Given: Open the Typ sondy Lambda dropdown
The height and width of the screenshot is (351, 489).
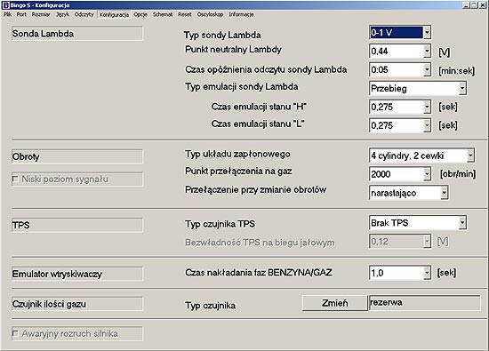Looking at the screenshot, I should click(427, 32).
